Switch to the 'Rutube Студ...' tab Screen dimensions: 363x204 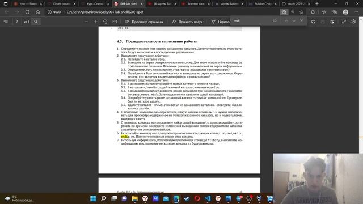pyautogui.click(x=263, y=4)
